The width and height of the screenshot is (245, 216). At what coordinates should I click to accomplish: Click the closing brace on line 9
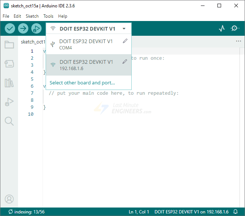tap(45, 107)
